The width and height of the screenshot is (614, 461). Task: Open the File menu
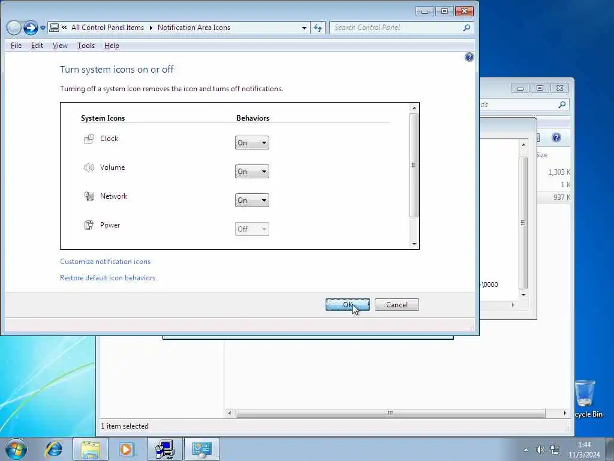(16, 46)
